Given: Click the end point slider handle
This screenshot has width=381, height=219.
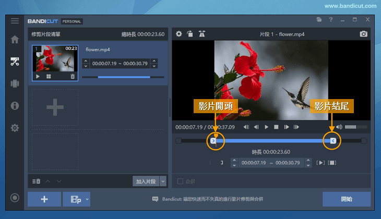Looking at the screenshot, I should 333,141.
